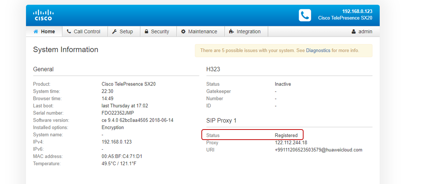Click the huaweicloud.com URI value
Screen dimensions: 436x184
pos(318,150)
